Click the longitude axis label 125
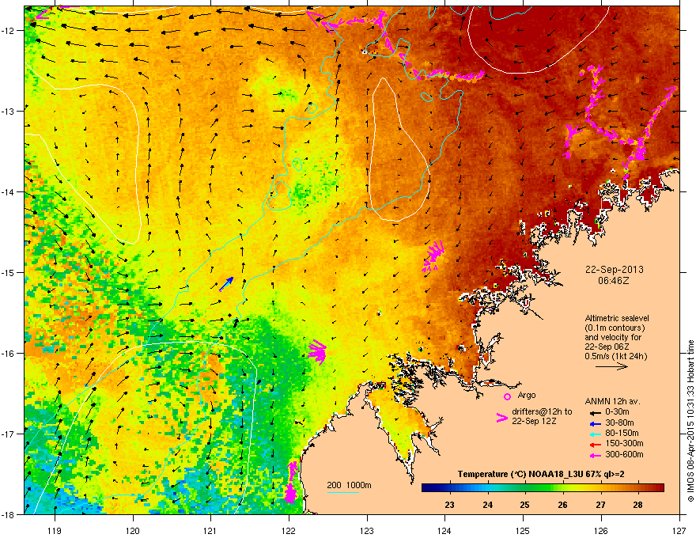Image resolution: width=696 pixels, height=538 pixels. (523, 530)
